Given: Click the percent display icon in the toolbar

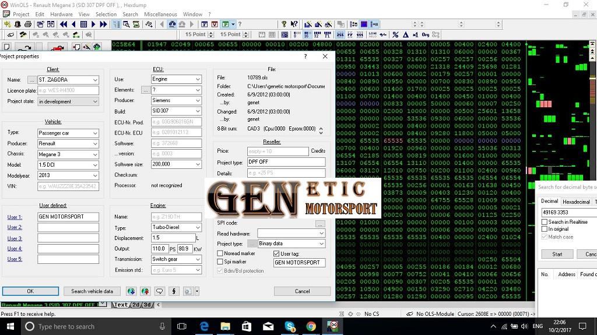Looking at the screenshot, I should [x=395, y=35].
